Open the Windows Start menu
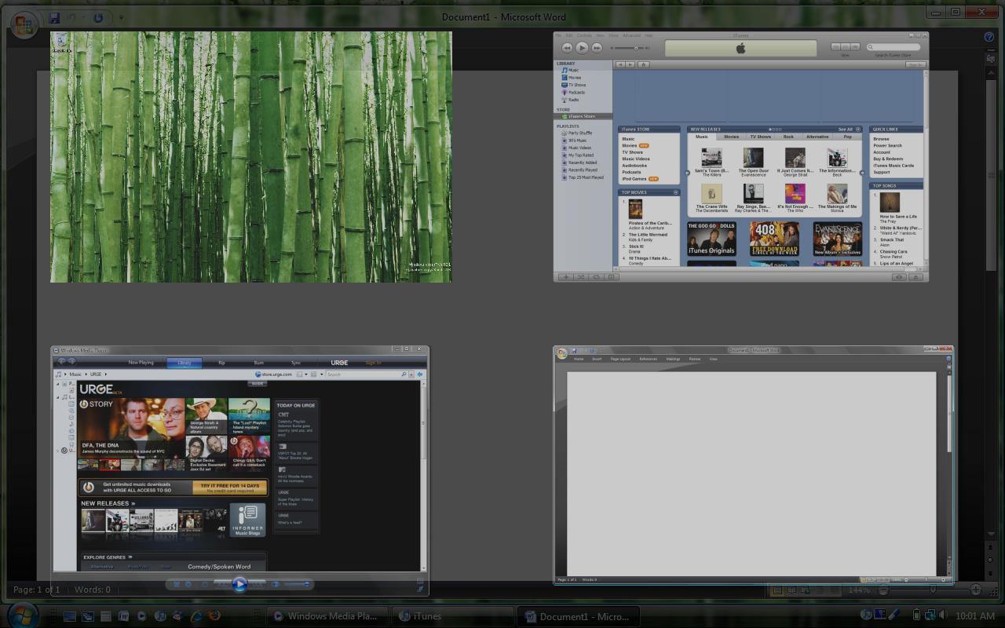1005x628 pixels. (x=21, y=616)
